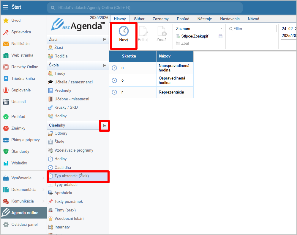Open Rozvrhy Online timetable icon

6,67
